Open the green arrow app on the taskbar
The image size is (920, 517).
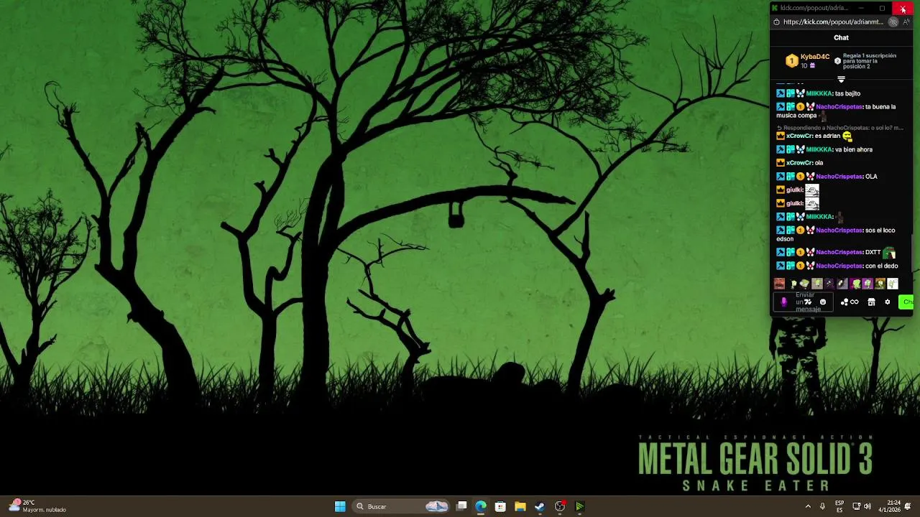(579, 506)
